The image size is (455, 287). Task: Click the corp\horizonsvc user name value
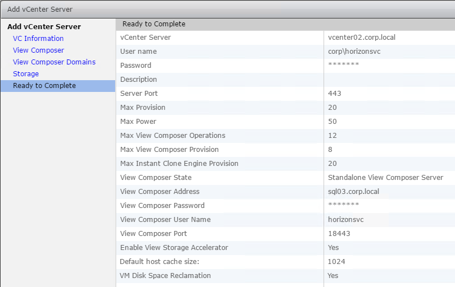click(354, 51)
